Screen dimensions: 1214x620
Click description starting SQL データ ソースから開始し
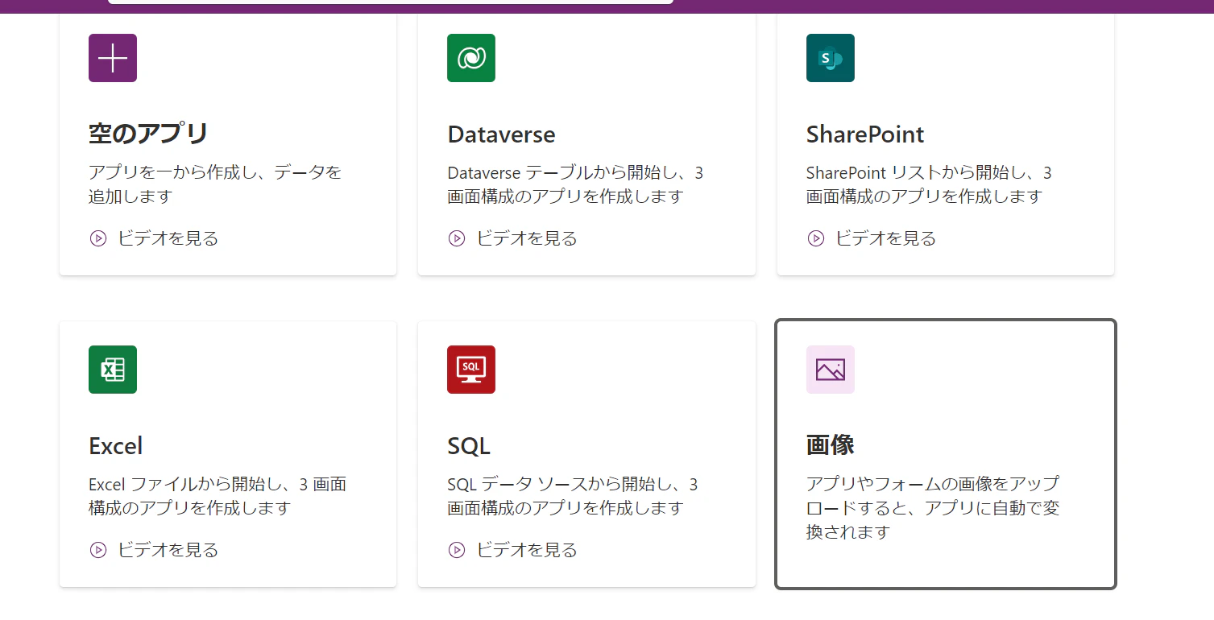(573, 496)
